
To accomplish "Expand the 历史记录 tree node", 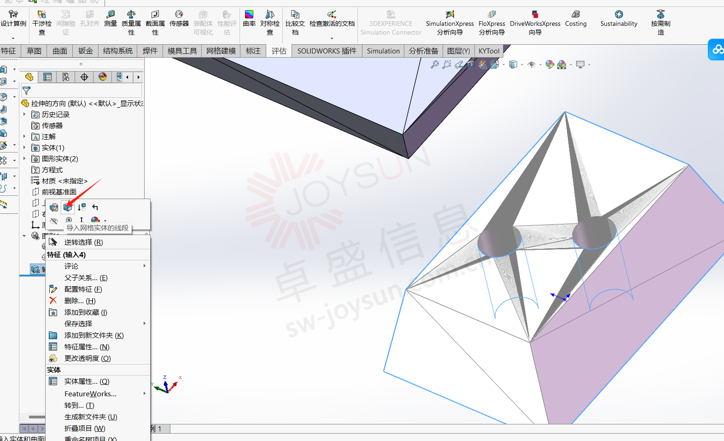I will tap(24, 114).
